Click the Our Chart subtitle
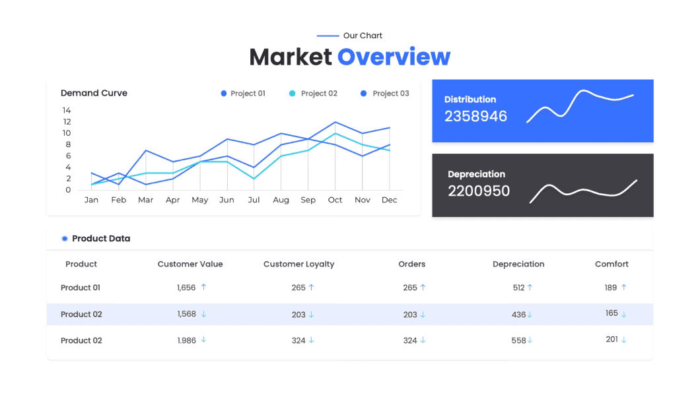700x393 pixels. (x=363, y=36)
